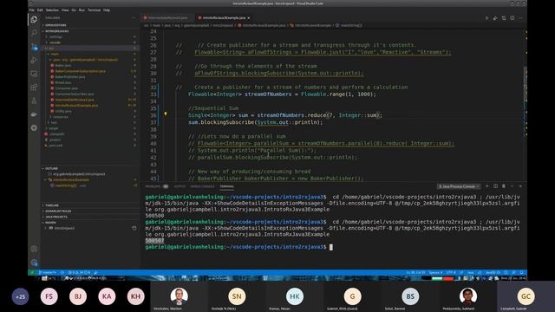Click the UTF-8 encoding in status bar

tap(451, 273)
